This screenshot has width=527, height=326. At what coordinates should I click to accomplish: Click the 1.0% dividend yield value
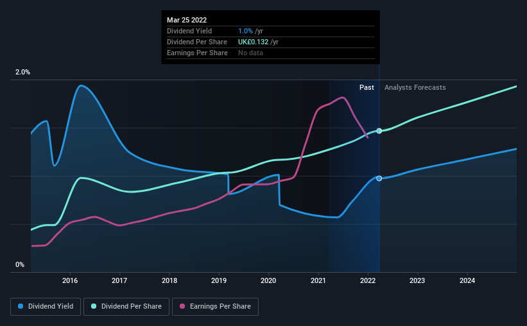tap(245, 31)
